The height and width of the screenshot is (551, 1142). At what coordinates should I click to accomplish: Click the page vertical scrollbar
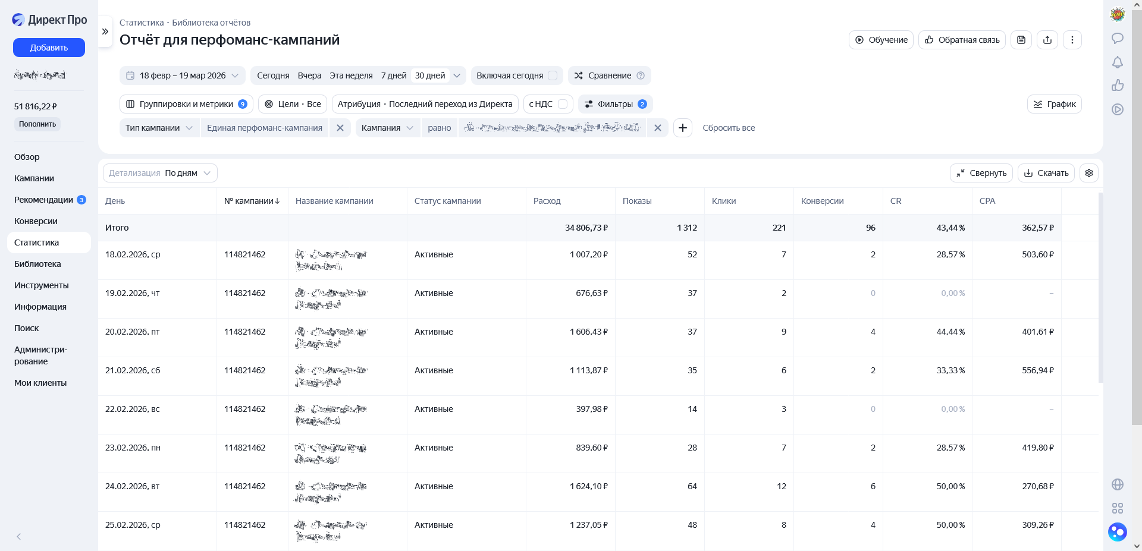pos(1137,217)
